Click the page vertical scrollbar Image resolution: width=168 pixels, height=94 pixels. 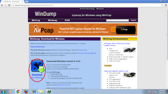pos(167,35)
